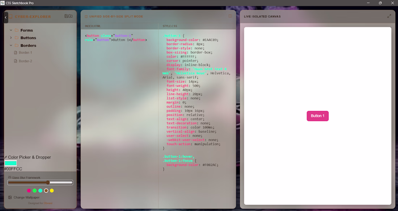Select the Buttons folder

pyautogui.click(x=28, y=38)
